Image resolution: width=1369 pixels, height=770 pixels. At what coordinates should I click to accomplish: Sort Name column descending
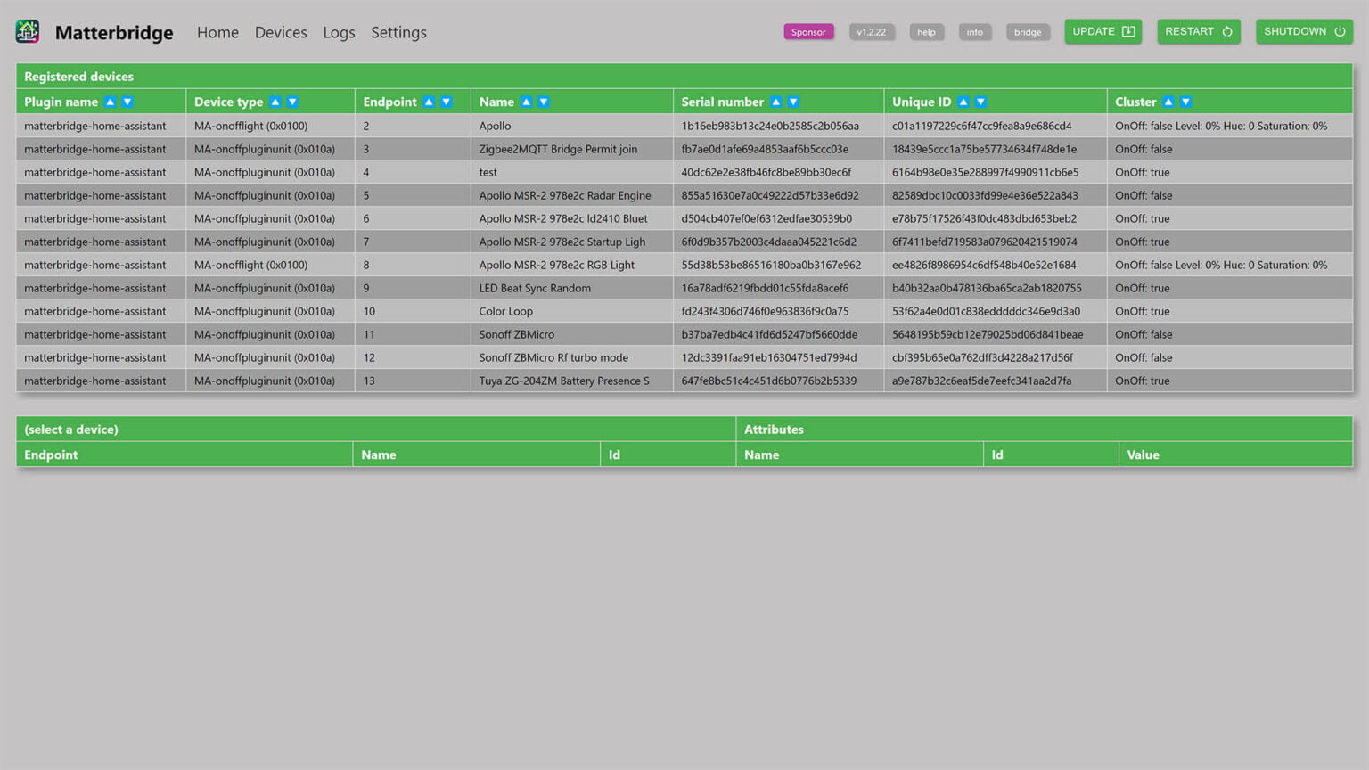pos(544,102)
